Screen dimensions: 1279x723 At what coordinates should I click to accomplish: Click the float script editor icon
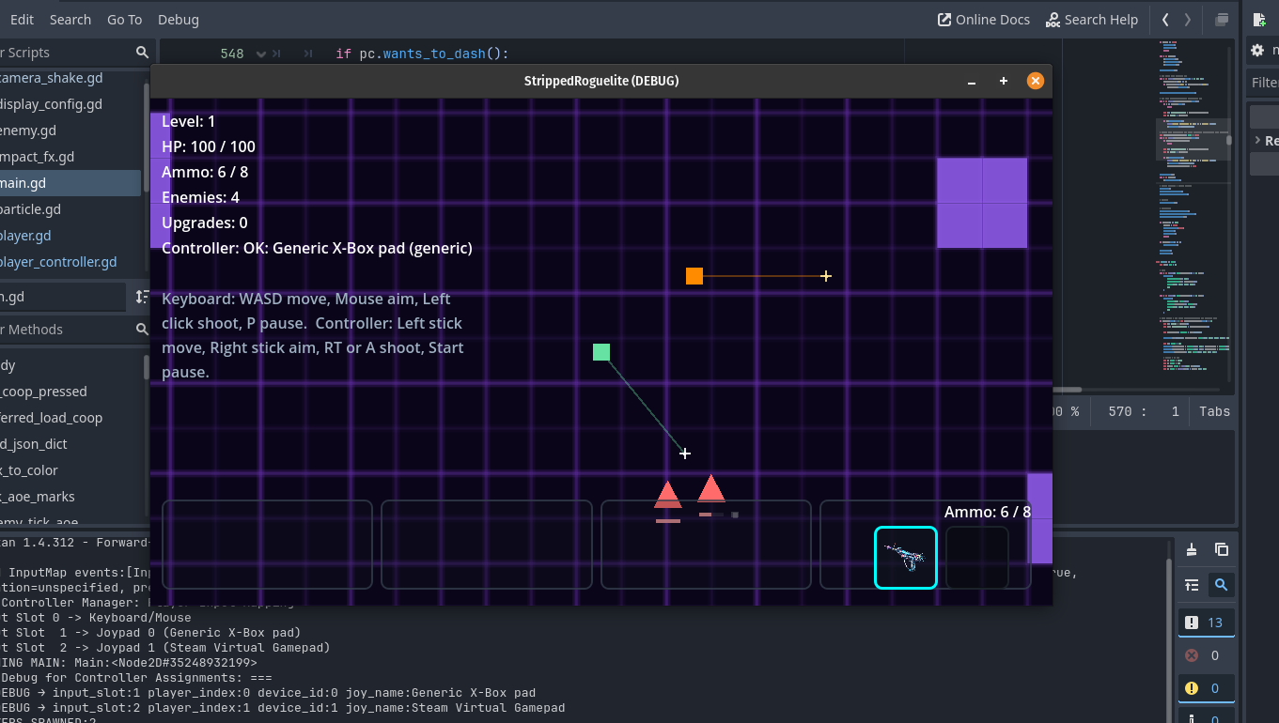pos(1222,20)
